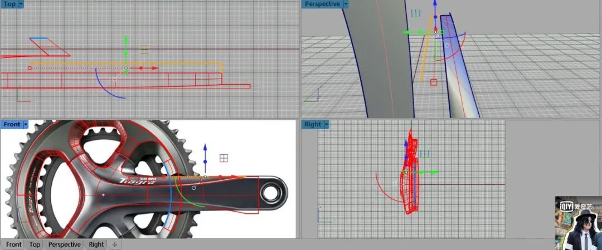The height and width of the screenshot is (250, 602).
Task: Click red extrusion square handle in Perspective viewport
Action: coord(434,82)
